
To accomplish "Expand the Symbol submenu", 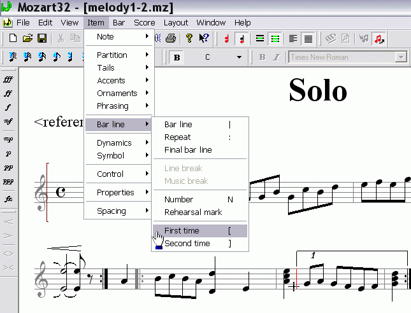I will pyautogui.click(x=119, y=155).
